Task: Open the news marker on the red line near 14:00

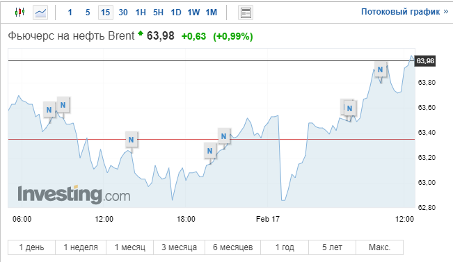Action: coord(131,140)
